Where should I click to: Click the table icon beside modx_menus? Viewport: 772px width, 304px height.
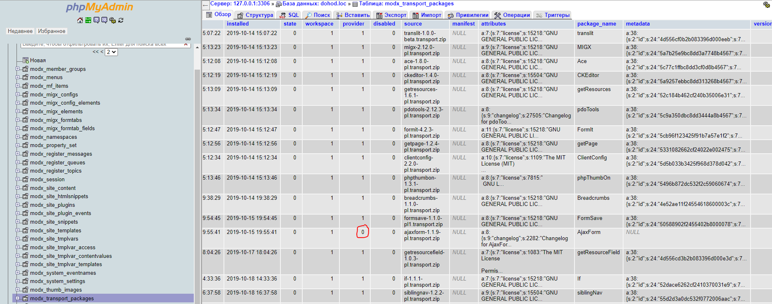[26, 77]
